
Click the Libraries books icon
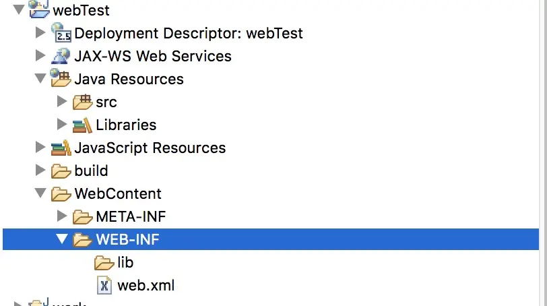83,125
